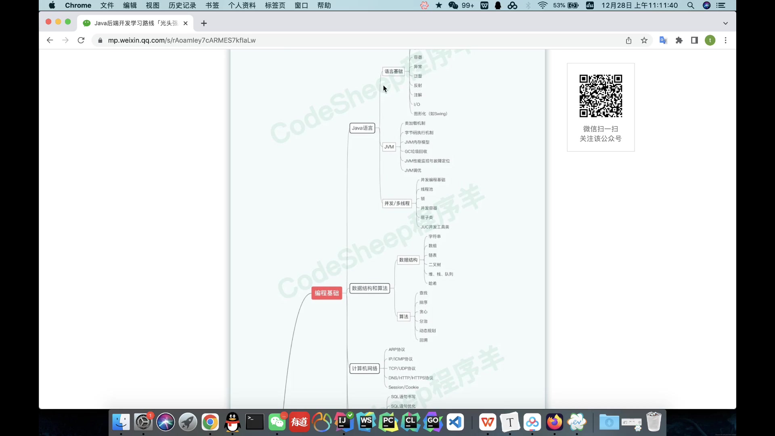This screenshot has width=775, height=436.
Task: Open Launchpad rocket in the Dock
Action: point(188,422)
